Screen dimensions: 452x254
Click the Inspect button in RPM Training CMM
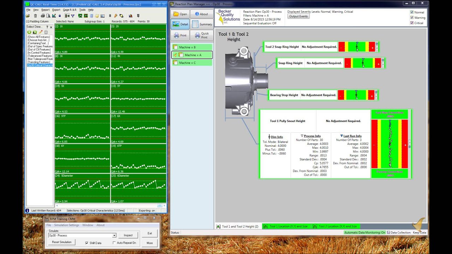click(x=128, y=235)
